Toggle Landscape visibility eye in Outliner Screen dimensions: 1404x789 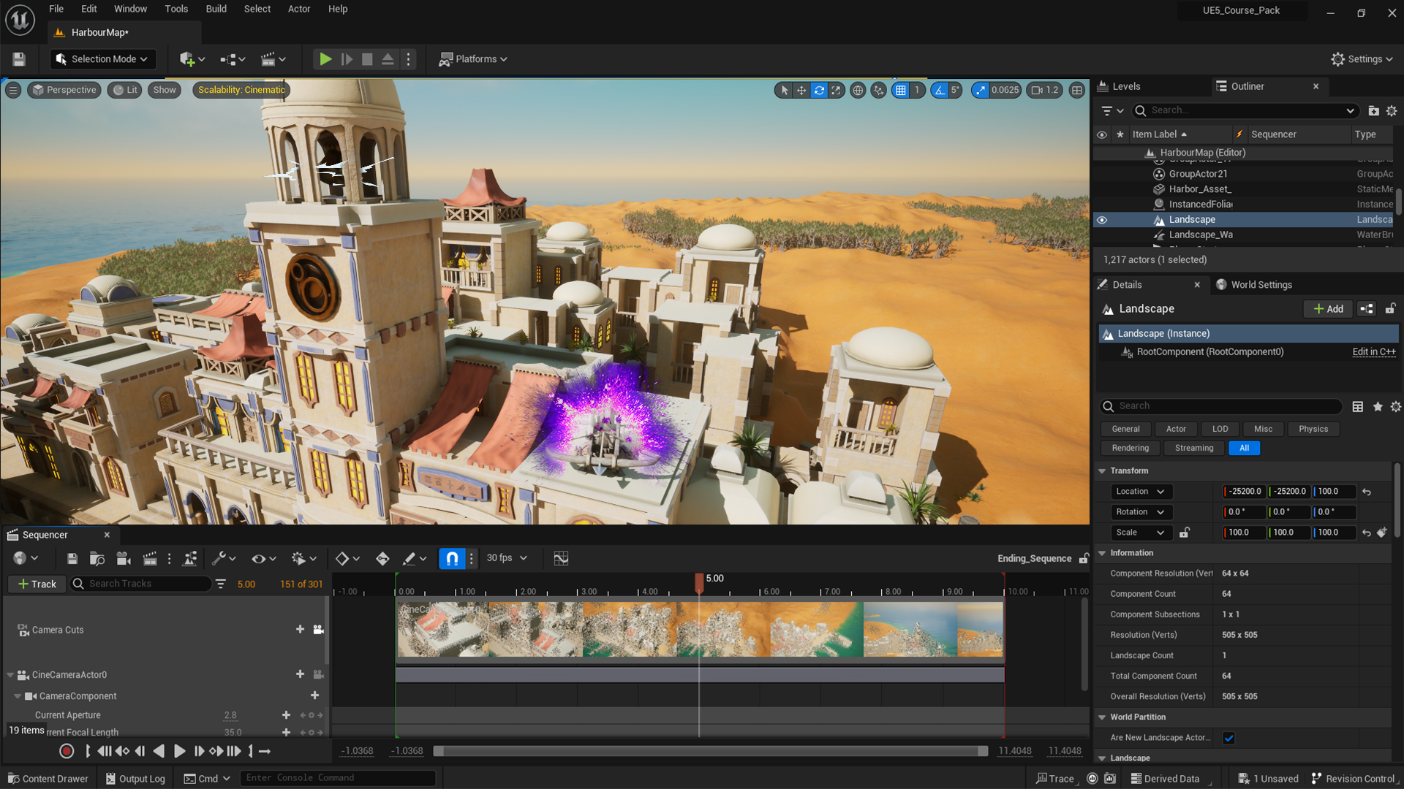coord(1102,220)
